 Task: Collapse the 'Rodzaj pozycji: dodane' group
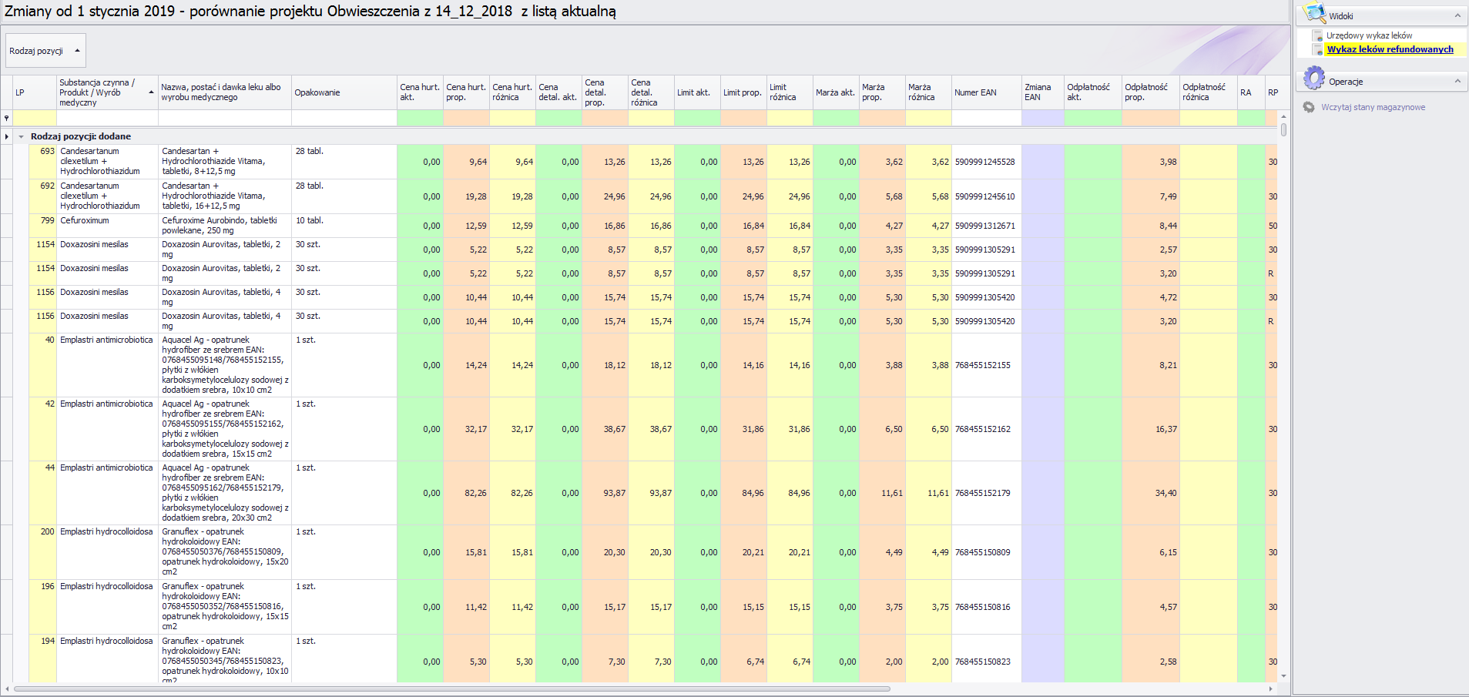click(x=22, y=136)
